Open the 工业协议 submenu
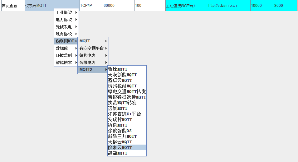This screenshot has height=162, width=298. (x=66, y=12)
